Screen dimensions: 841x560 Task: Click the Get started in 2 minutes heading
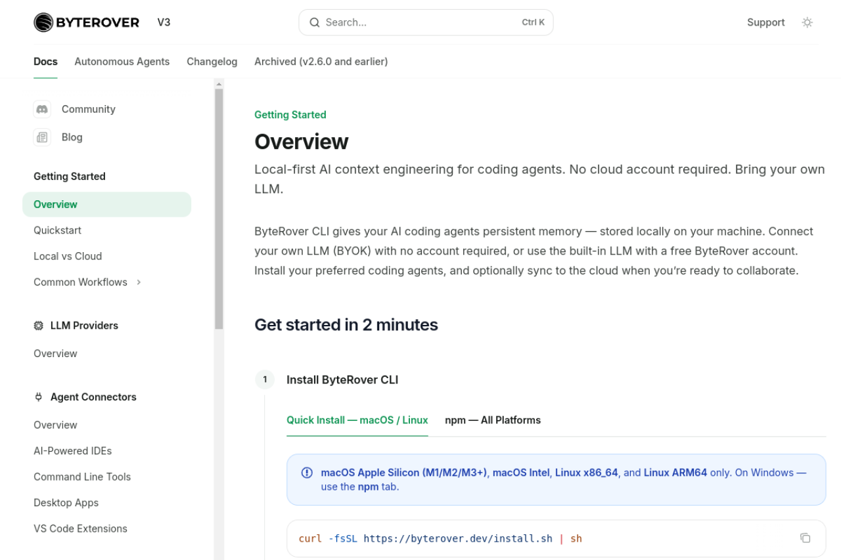tap(346, 325)
